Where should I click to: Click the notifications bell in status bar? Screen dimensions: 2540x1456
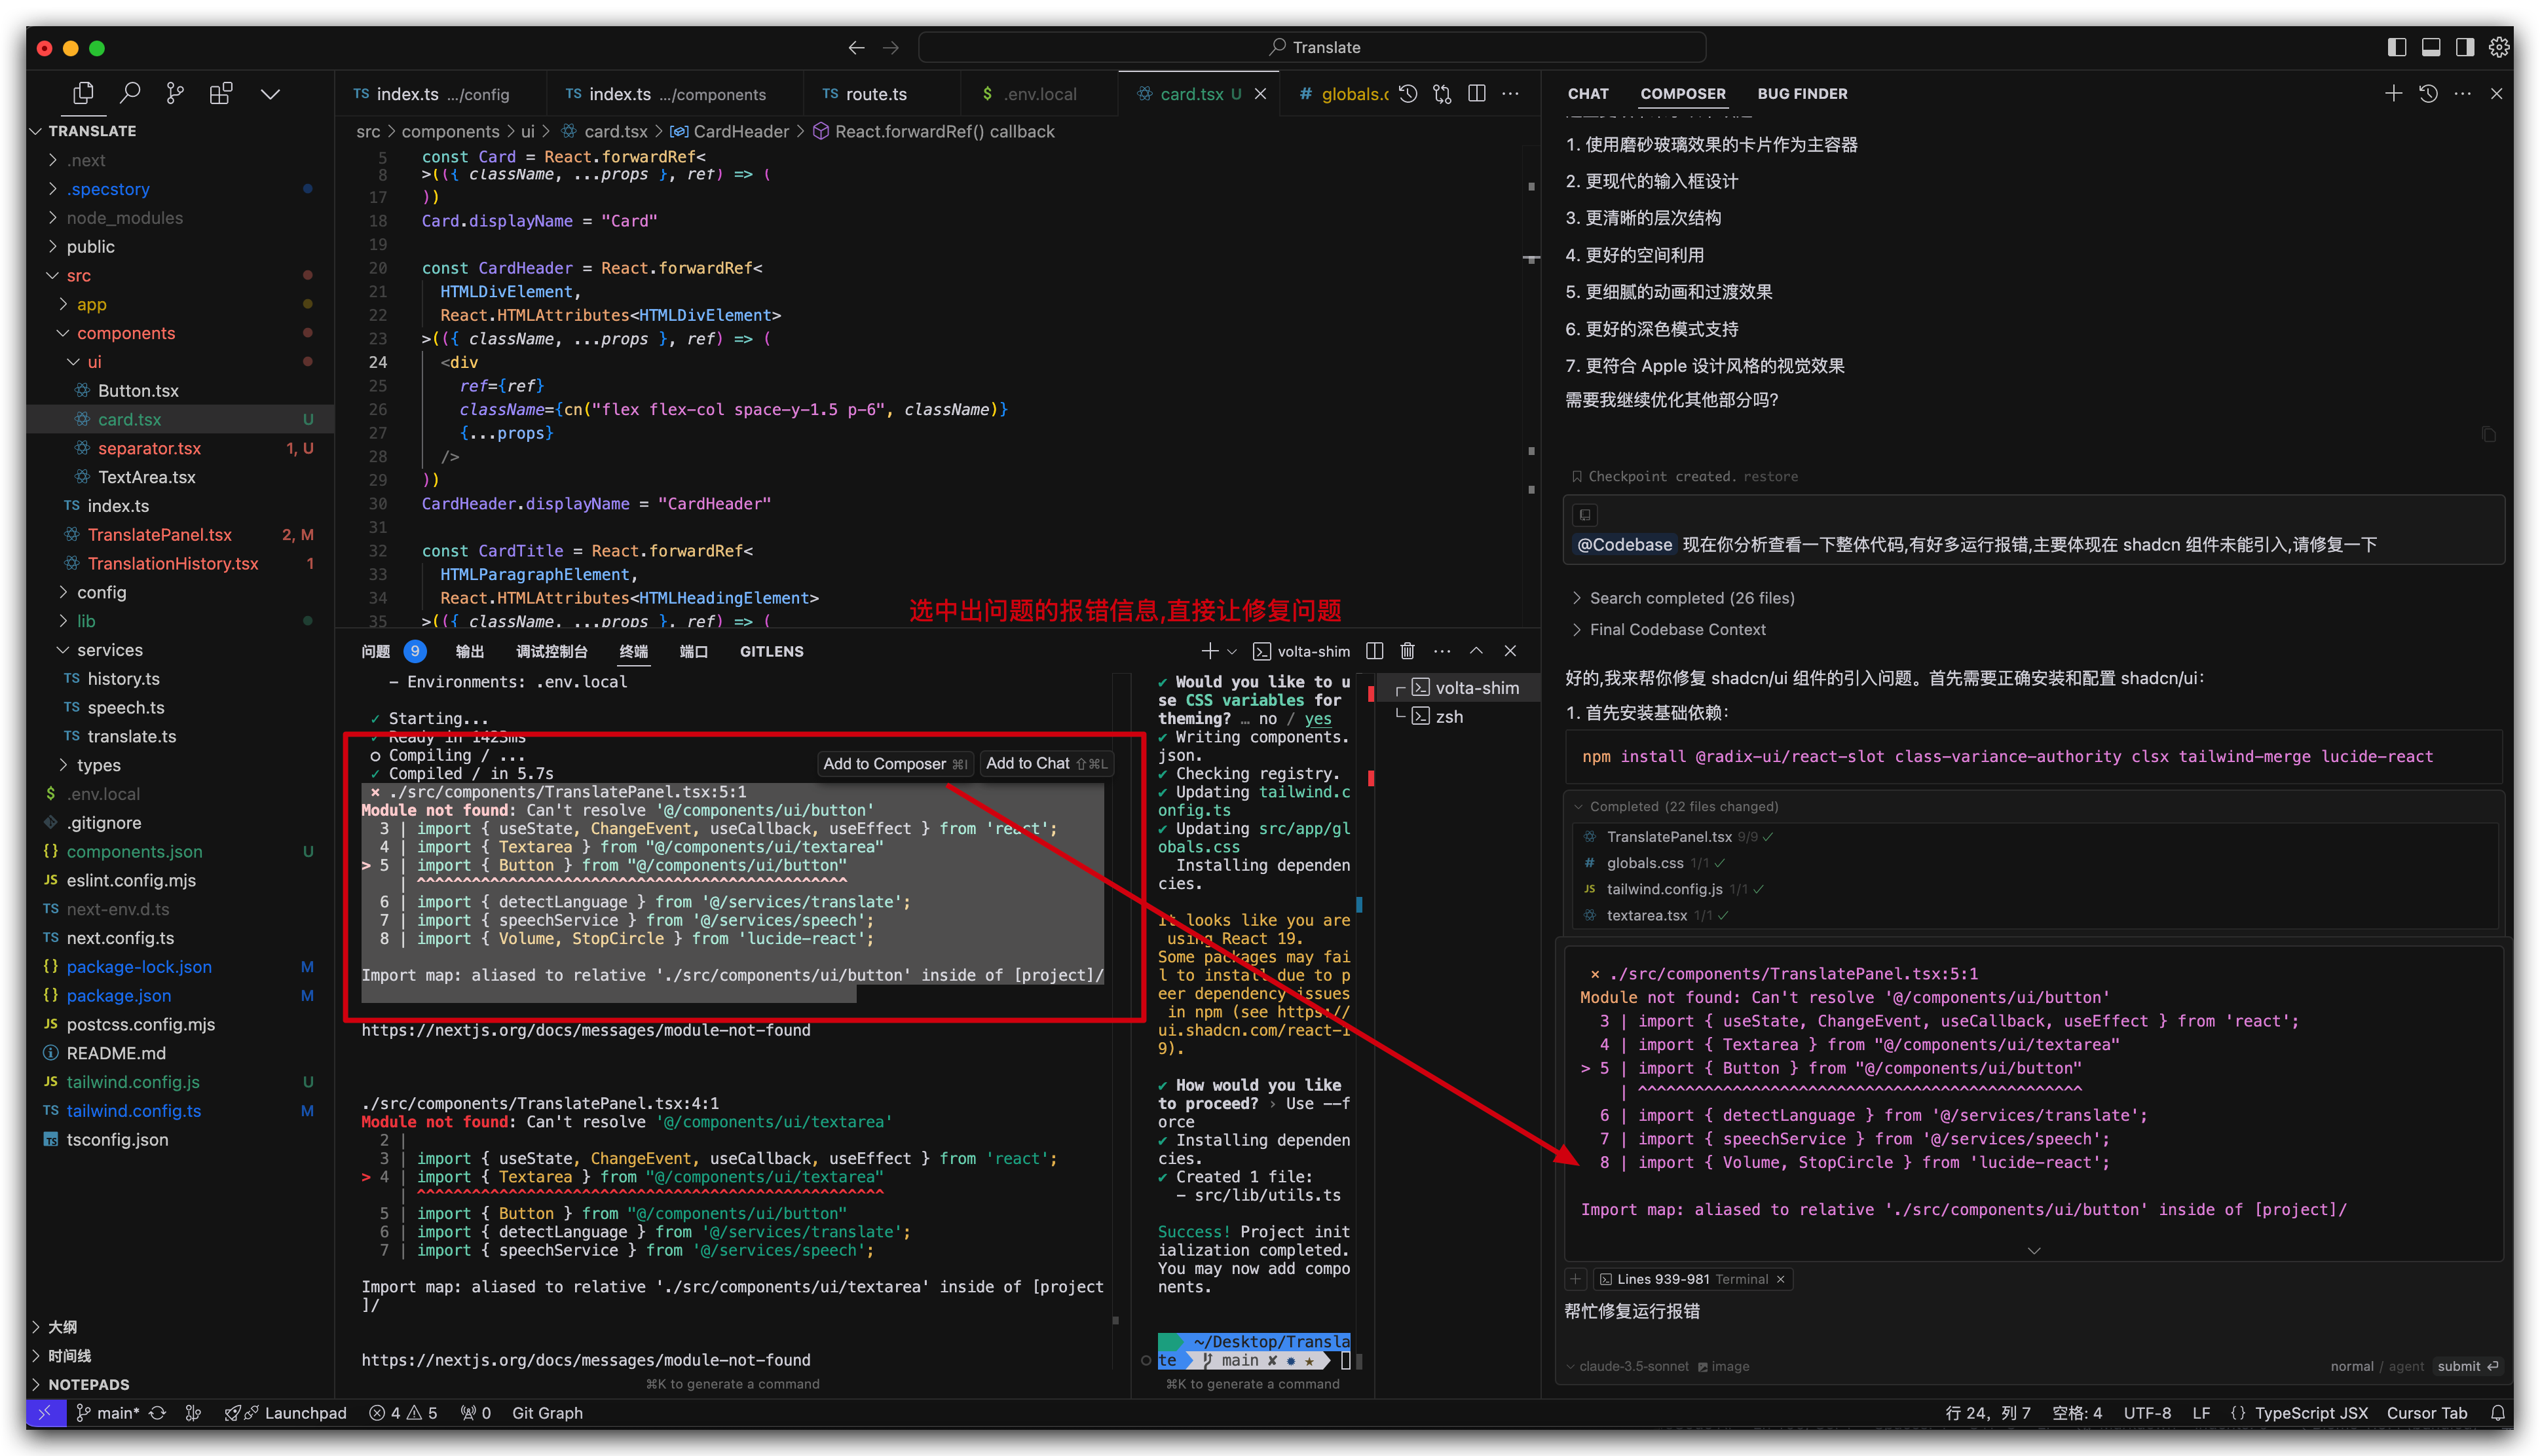pos(2498,1413)
